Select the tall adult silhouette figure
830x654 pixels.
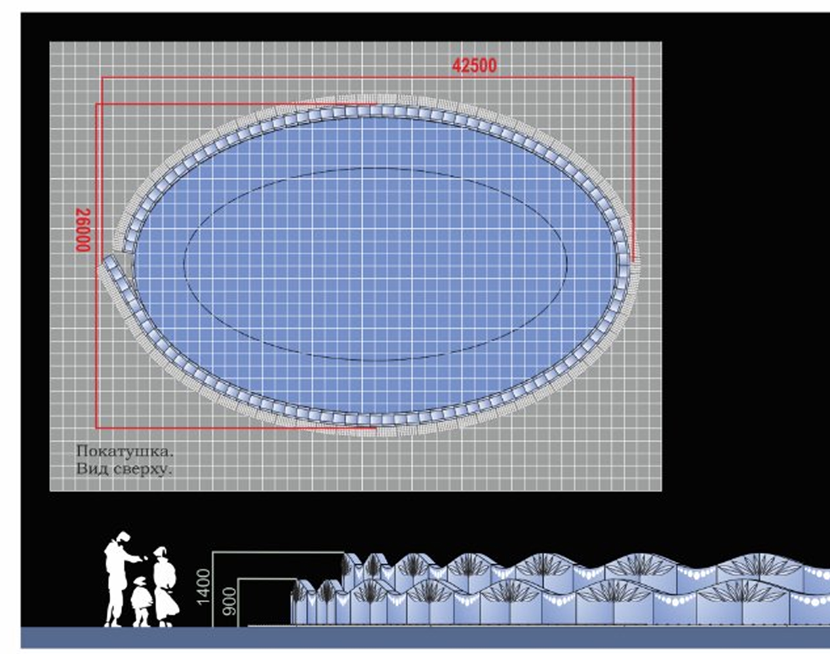point(118,577)
